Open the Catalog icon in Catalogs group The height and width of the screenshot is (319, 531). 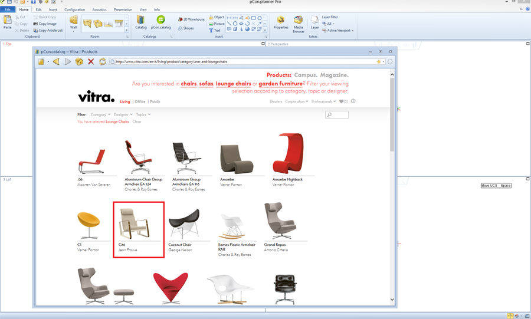click(141, 22)
